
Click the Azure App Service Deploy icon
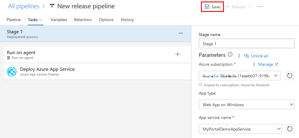tap(12, 72)
